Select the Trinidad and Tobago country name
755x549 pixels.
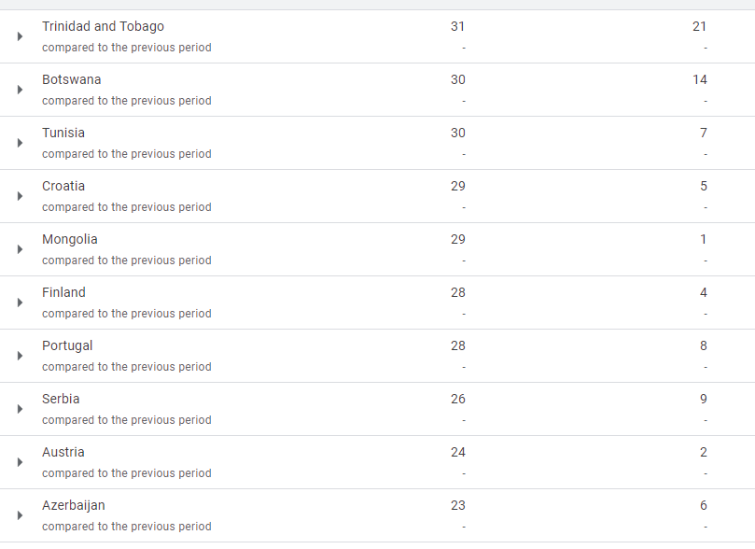(x=103, y=26)
